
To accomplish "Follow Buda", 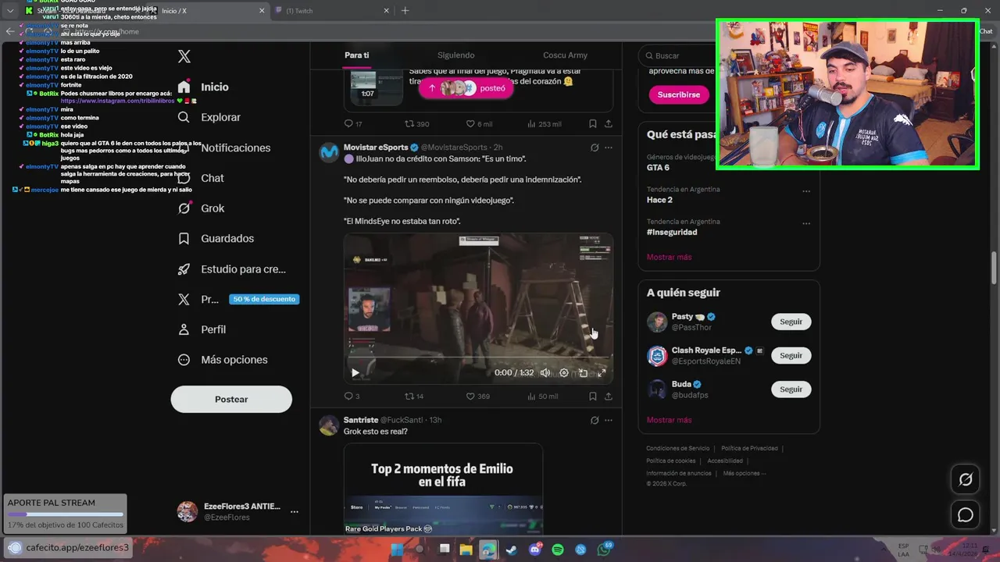I will [791, 389].
